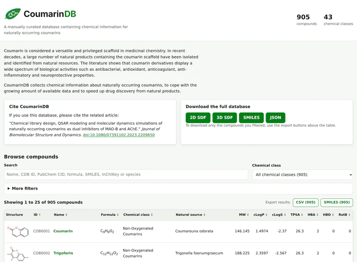Viewport: 357px width, 262px height.
Task: Click the CDB0001 ID cell
Action: (x=41, y=231)
